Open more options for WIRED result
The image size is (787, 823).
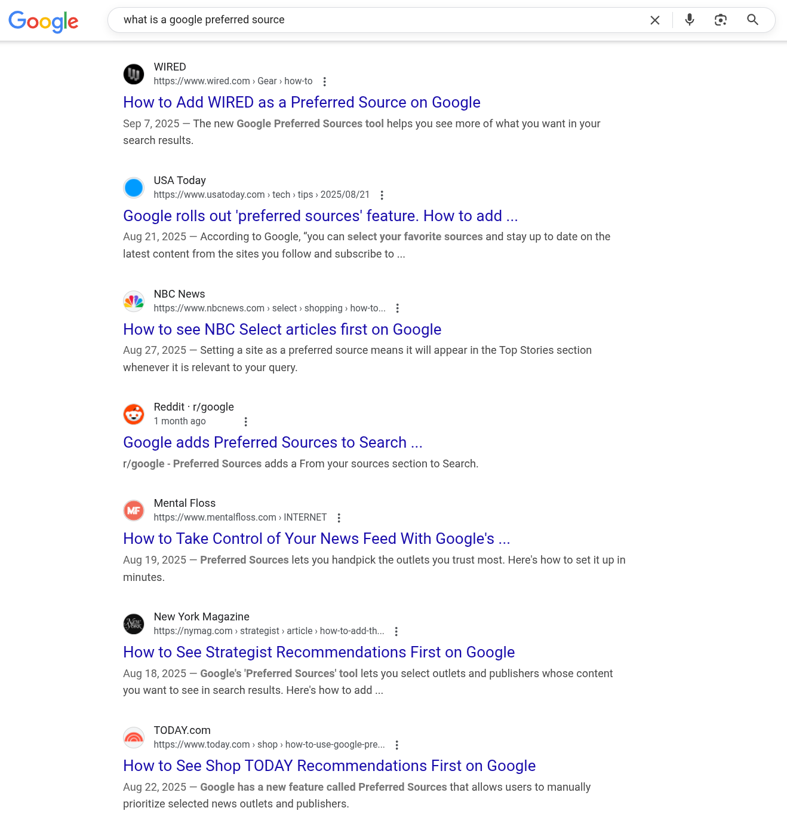(324, 81)
